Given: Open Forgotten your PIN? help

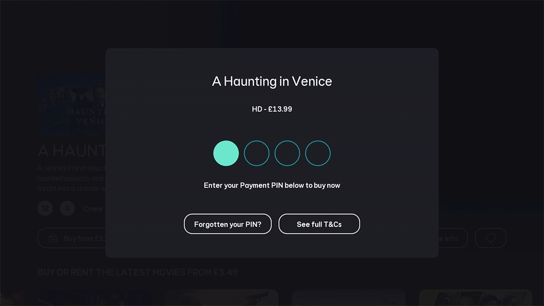Looking at the screenshot, I should pyautogui.click(x=228, y=223).
